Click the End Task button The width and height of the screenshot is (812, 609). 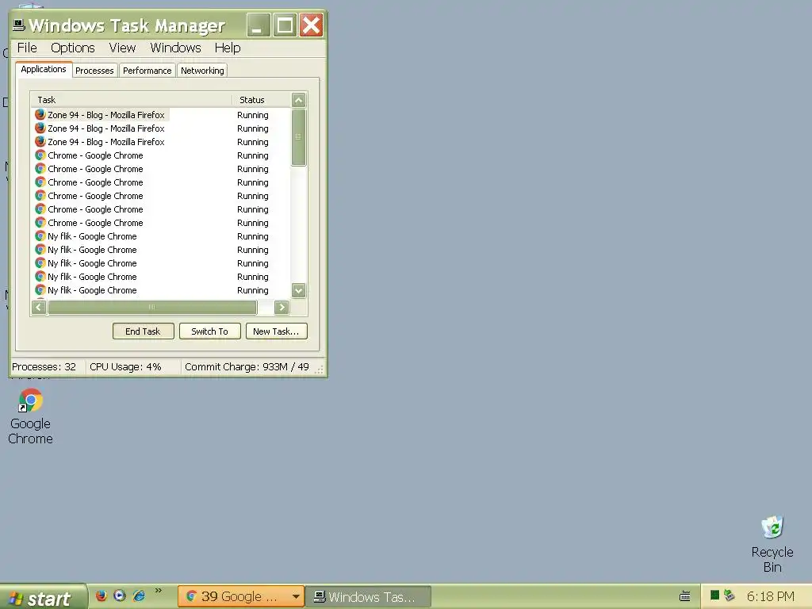pyautogui.click(x=143, y=331)
